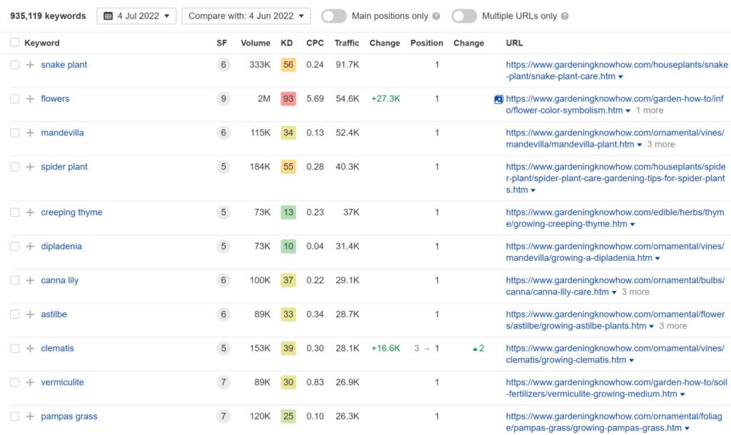Sort by the Keyword column header
This screenshot has width=731, height=435.
click(42, 43)
